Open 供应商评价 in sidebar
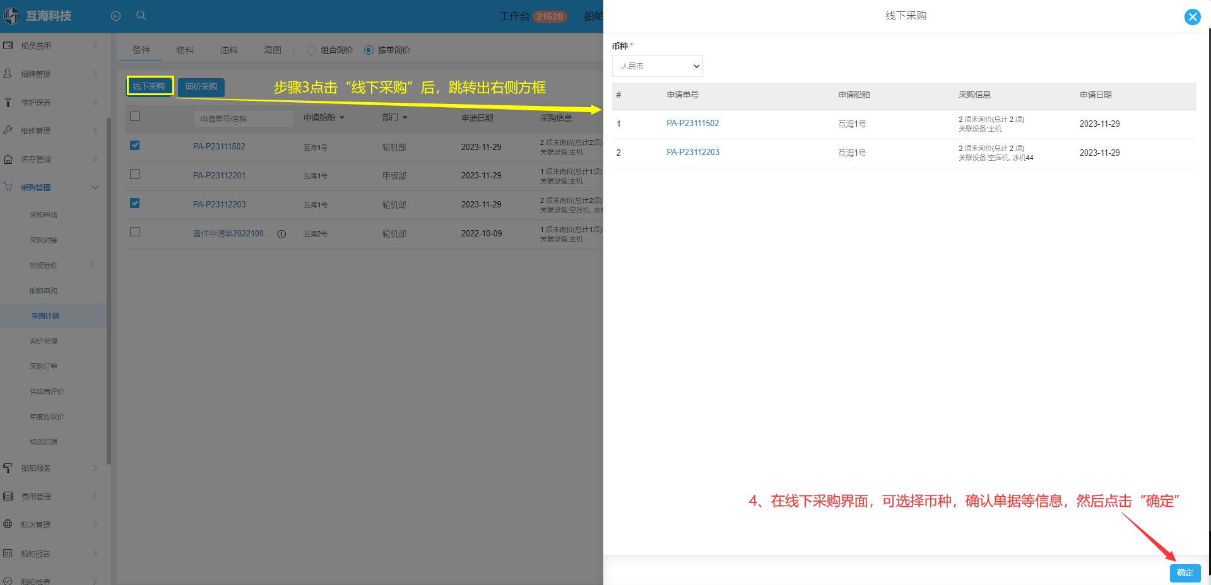This screenshot has width=1211, height=585. (x=47, y=391)
